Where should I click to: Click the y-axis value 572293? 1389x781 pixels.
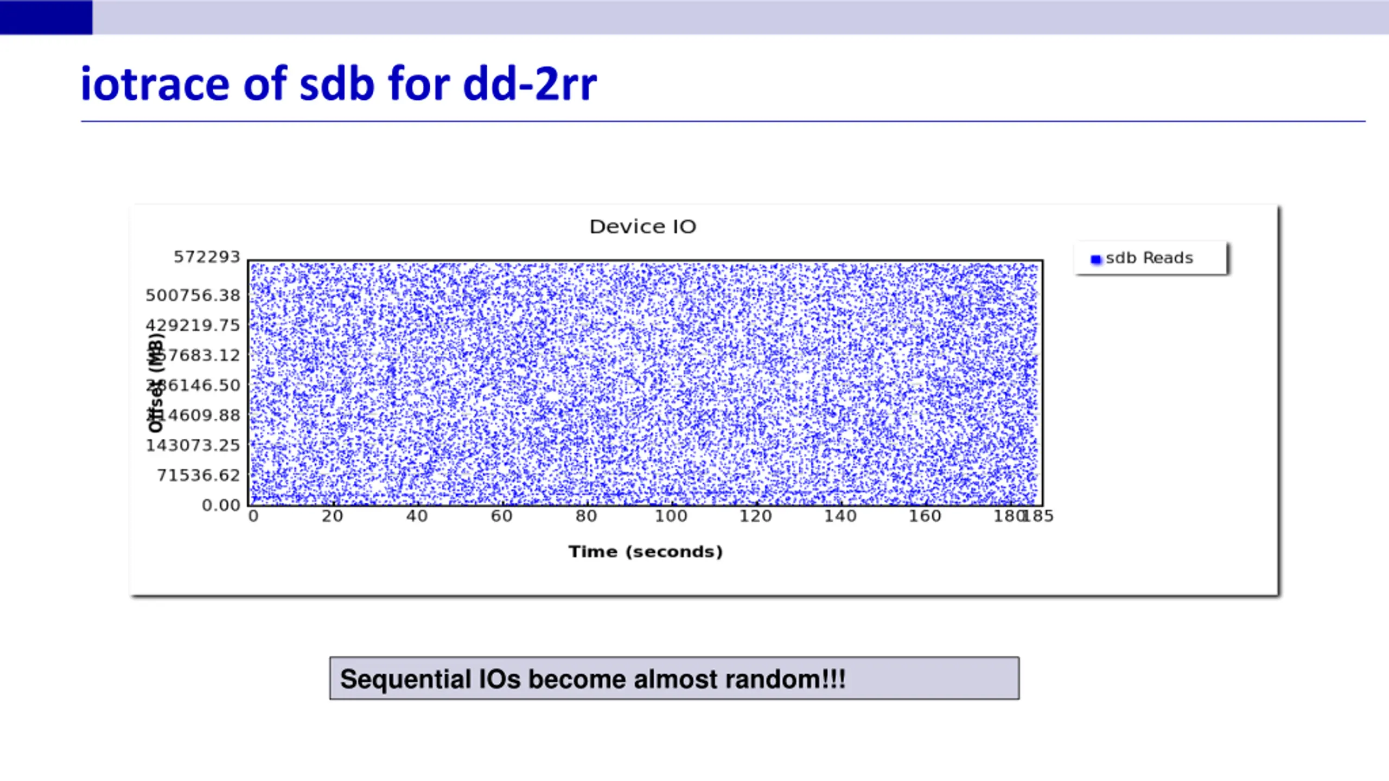point(207,257)
